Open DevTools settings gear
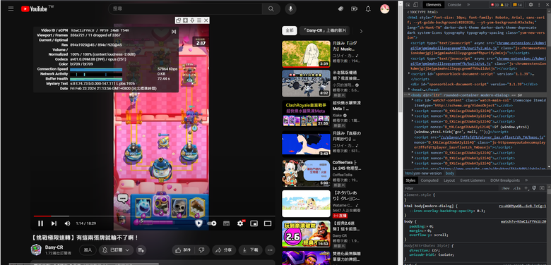The width and height of the screenshot is (551, 265). point(531,4)
